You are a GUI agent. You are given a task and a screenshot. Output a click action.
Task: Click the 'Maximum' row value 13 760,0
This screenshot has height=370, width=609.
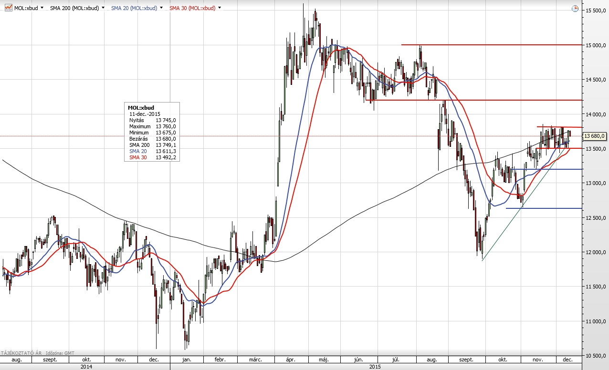pyautogui.click(x=166, y=126)
